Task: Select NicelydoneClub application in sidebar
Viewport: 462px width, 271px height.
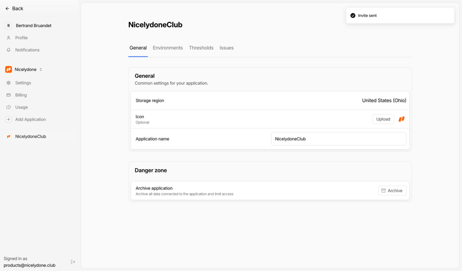Action: 31,137
